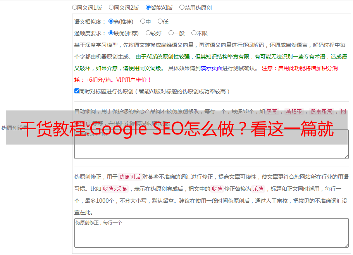Set 语义相似度 to 高(推荐)

coord(111,21)
